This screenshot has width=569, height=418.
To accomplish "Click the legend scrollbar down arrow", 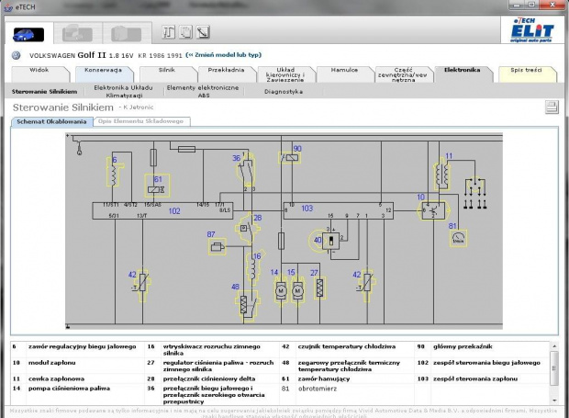I will point(554,401).
